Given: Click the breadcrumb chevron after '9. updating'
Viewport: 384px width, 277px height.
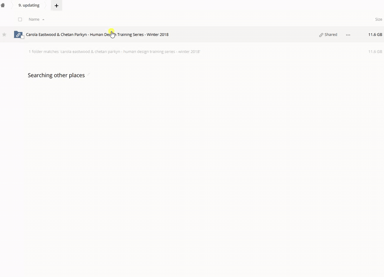Looking at the screenshot, I should 45,5.
